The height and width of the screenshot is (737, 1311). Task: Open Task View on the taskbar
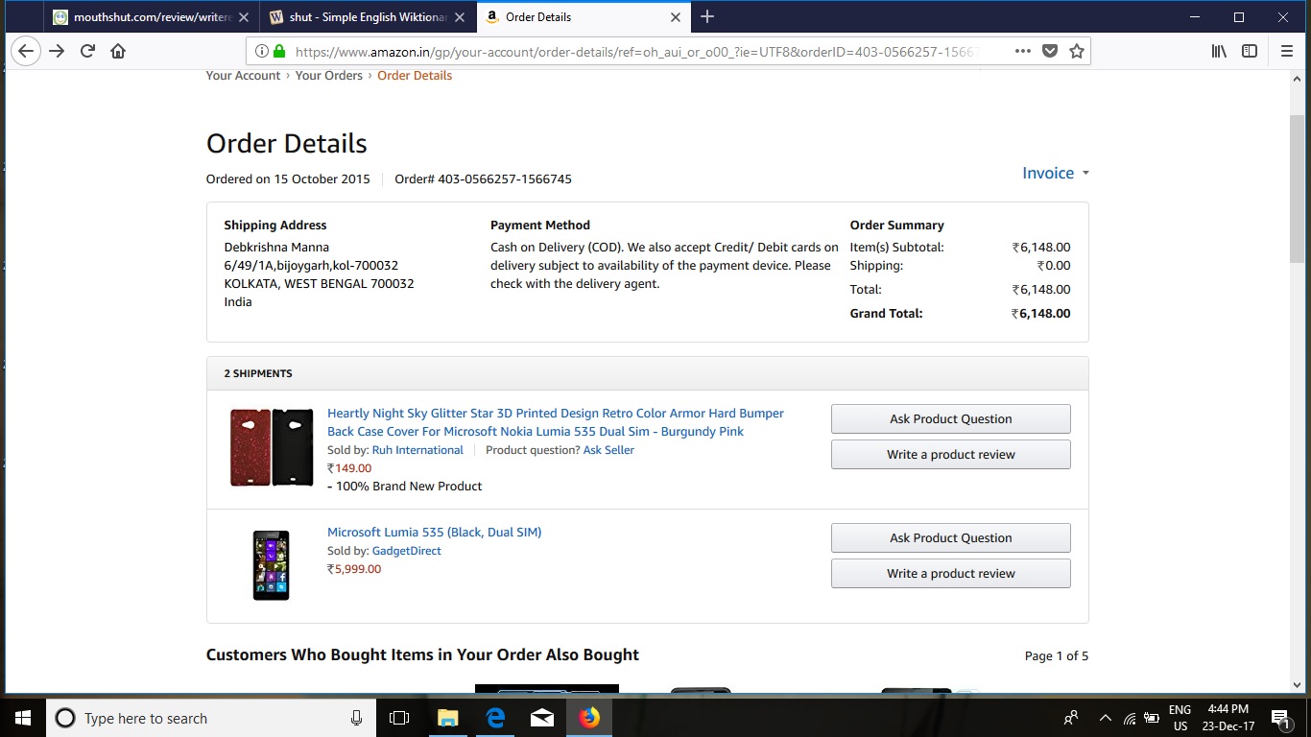399,718
